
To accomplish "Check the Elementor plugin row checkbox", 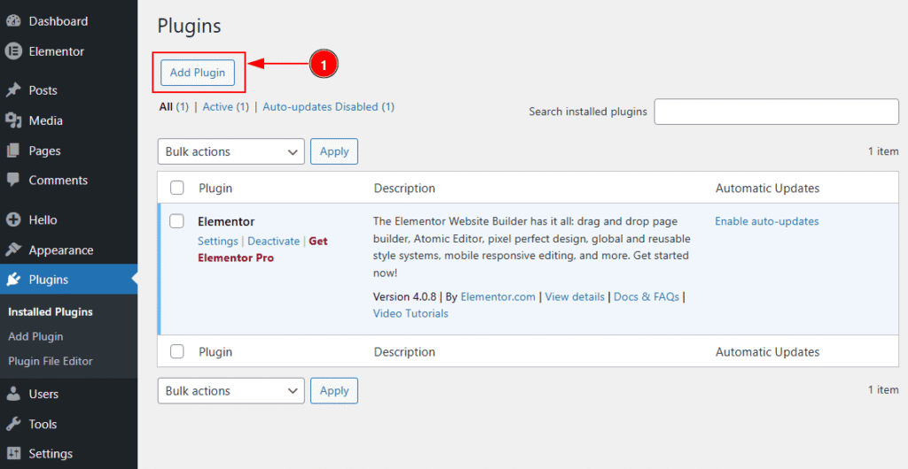I will 176,221.
